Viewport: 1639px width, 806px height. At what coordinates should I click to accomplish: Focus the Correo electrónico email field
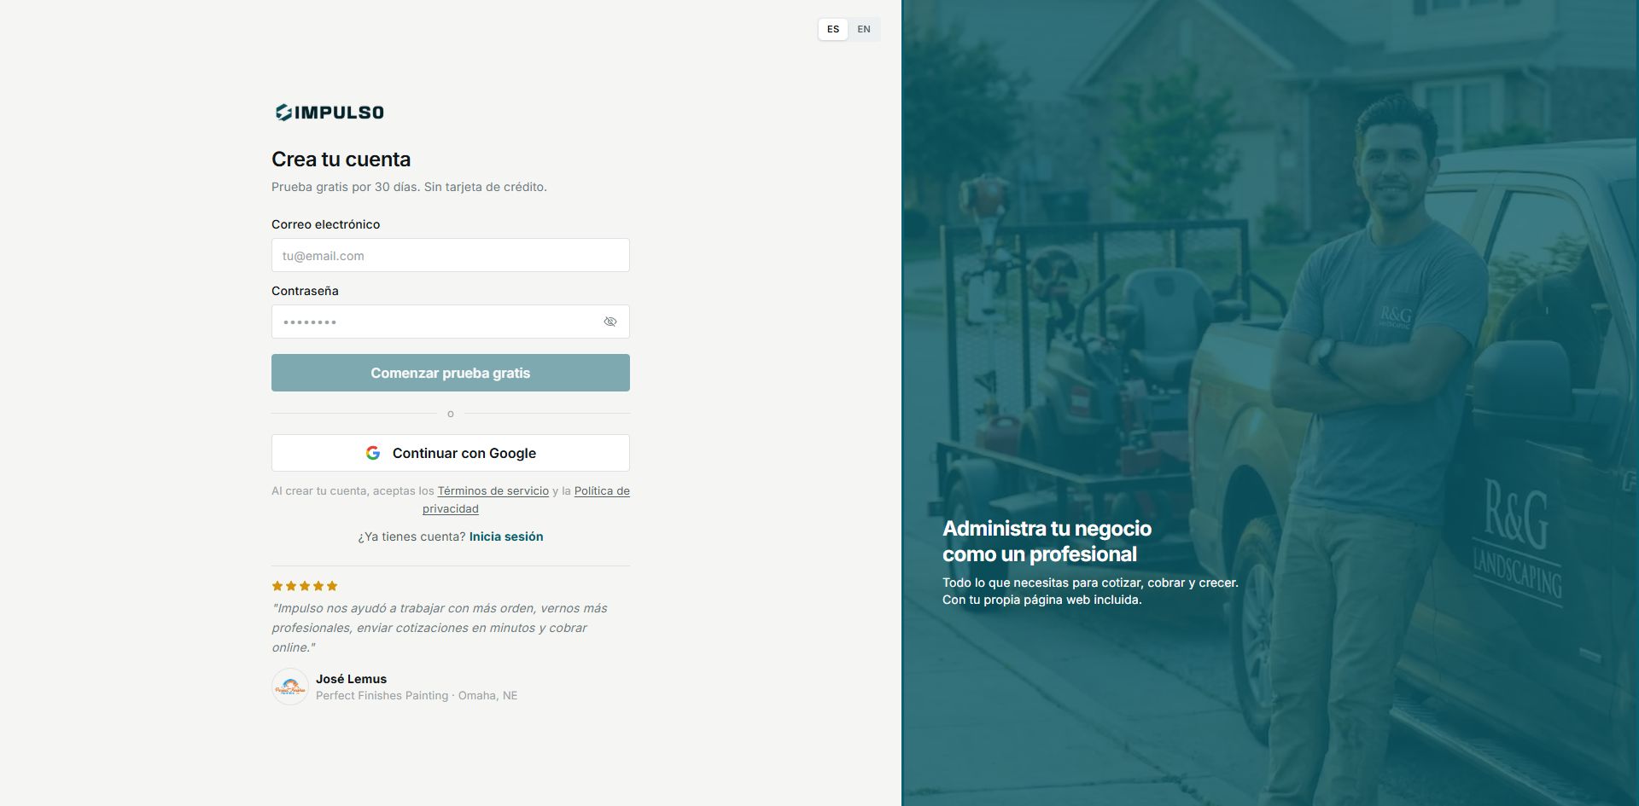[x=451, y=255]
